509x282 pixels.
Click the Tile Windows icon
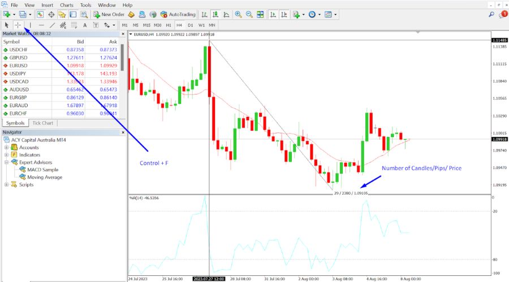point(261,14)
